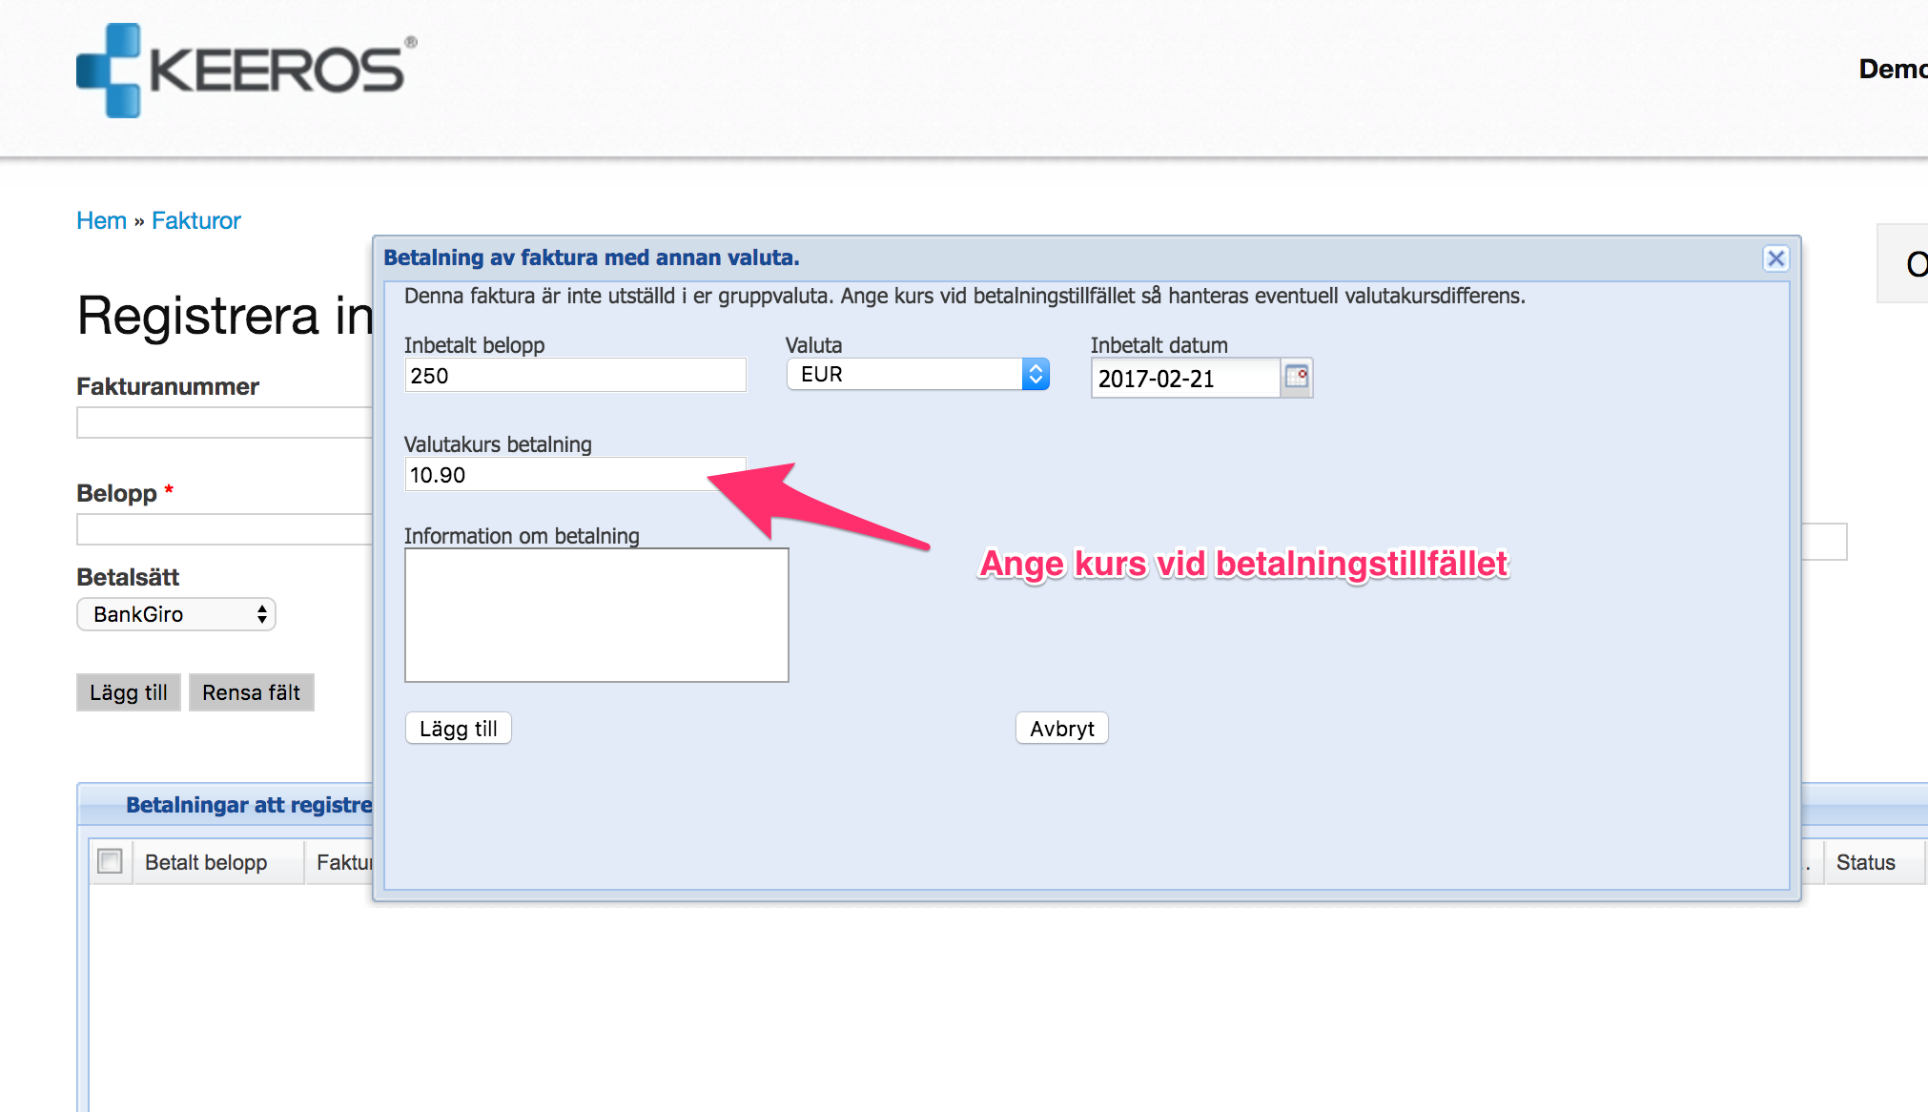The height and width of the screenshot is (1112, 1928).
Task: Open the Fakturor breadcrumb link
Action: click(196, 220)
